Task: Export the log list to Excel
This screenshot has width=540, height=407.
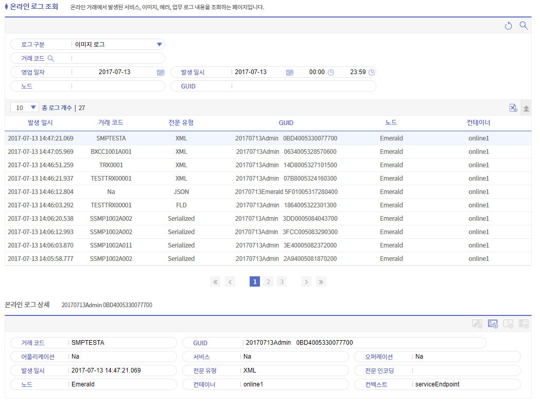Action: pos(513,108)
